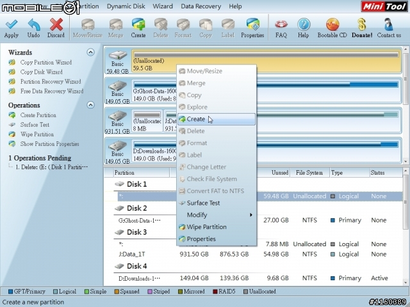Screen dimensions: 410x307
Task: Choose Properties in context menu
Action: click(217, 239)
